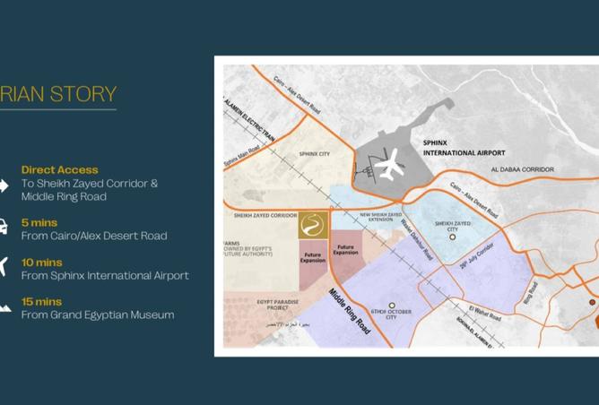Image resolution: width=599 pixels, height=405 pixels.
Task: Click the white airplane symbol on the map
Action: [x=388, y=164]
